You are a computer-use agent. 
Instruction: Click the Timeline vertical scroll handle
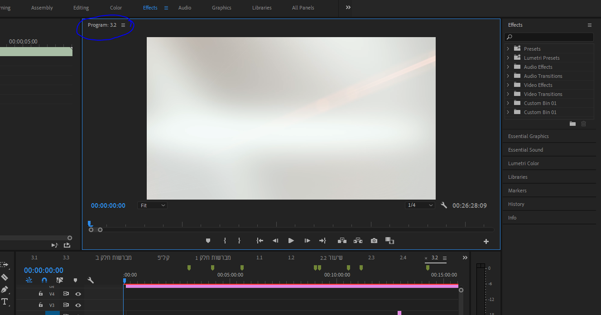(461, 290)
